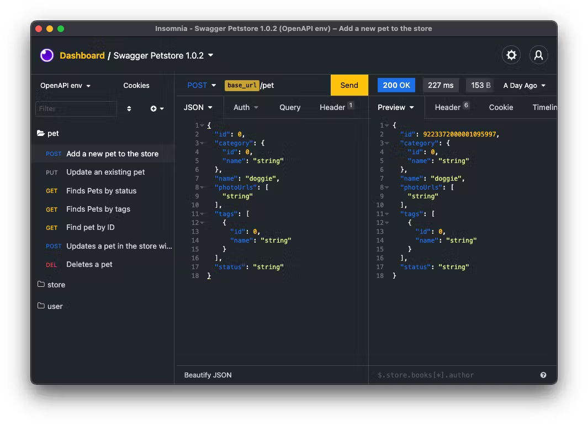The height and width of the screenshot is (425, 588).
Task: Open the POST method dropdown
Action: point(202,85)
